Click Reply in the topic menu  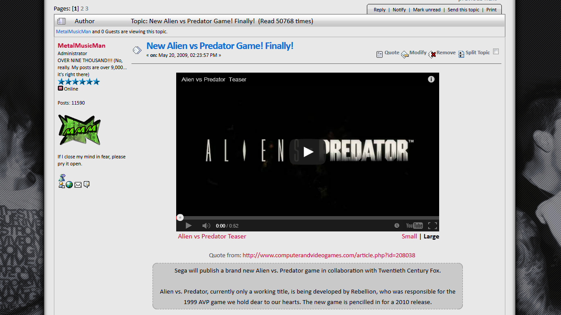tap(380, 10)
